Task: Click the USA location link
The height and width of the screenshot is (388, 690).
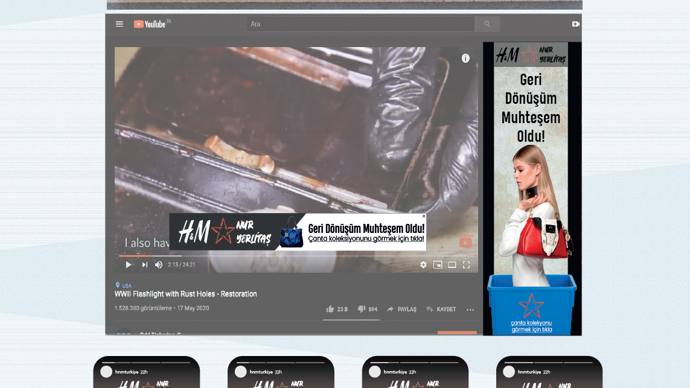Action: coord(126,285)
